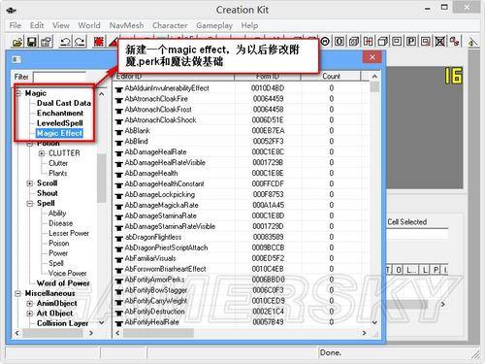Open the View menu

point(61,25)
